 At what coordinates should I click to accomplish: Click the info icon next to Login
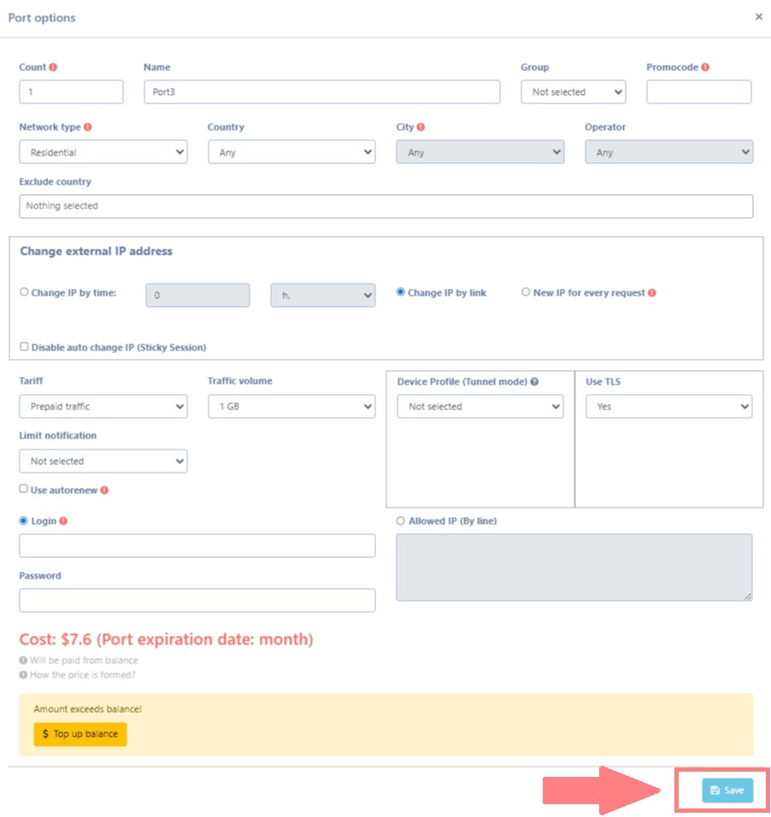tap(63, 521)
